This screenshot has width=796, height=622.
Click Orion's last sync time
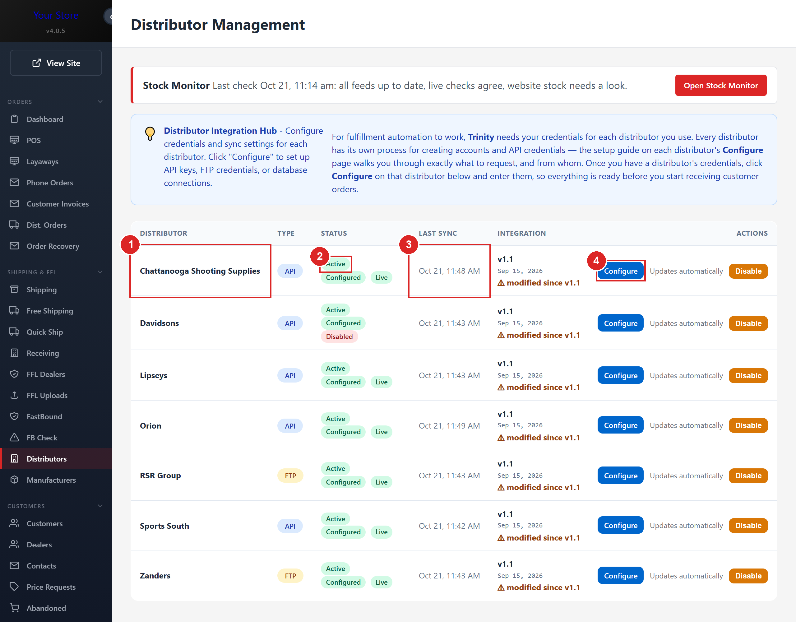pyautogui.click(x=449, y=426)
